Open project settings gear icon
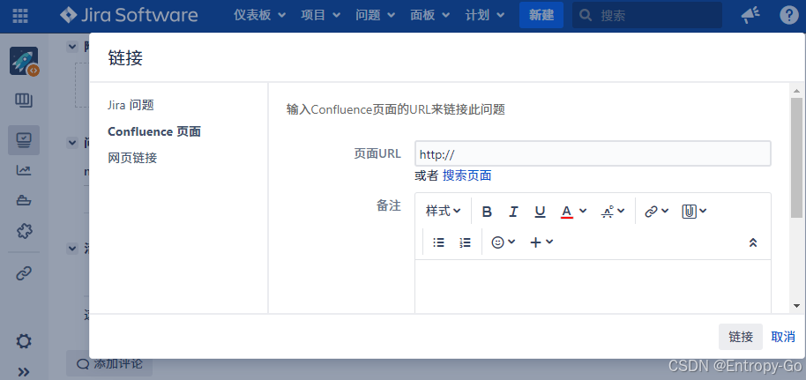806x380 pixels. [24, 341]
